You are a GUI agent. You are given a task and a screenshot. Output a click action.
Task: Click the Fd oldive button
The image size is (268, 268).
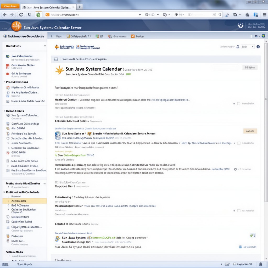[250, 68]
